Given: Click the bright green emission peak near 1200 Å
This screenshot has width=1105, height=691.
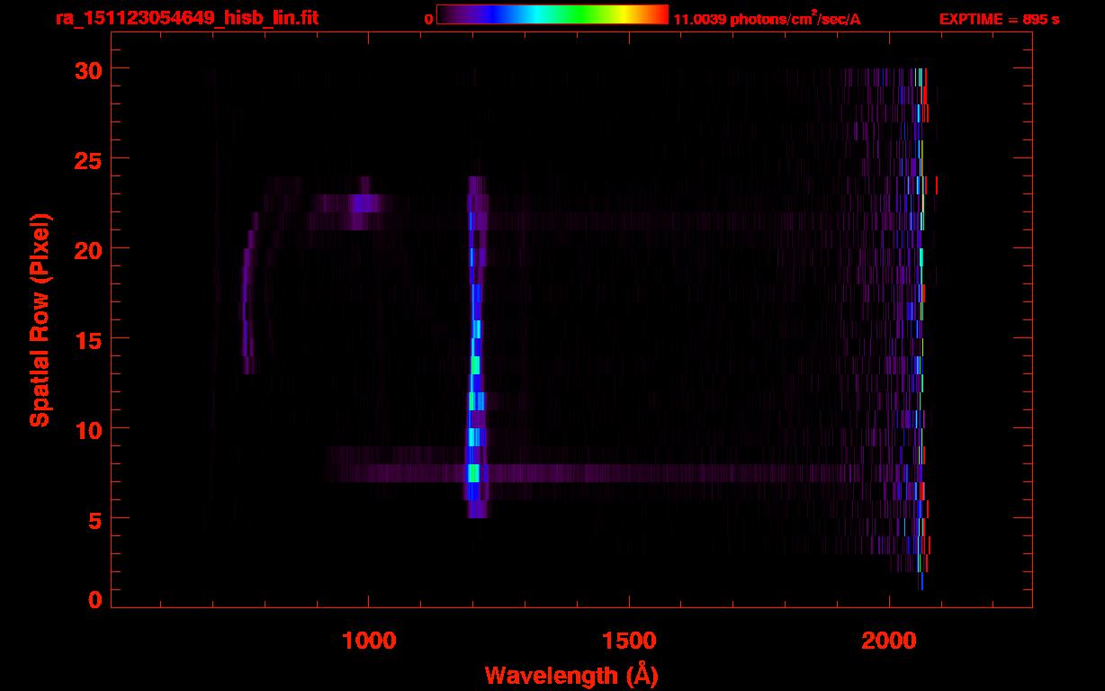Looking at the screenshot, I should (473, 472).
